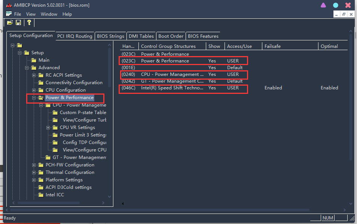This screenshot has width=357, height=224.
Task: Click the cyan circle icon in title bar
Action: [336, 5]
